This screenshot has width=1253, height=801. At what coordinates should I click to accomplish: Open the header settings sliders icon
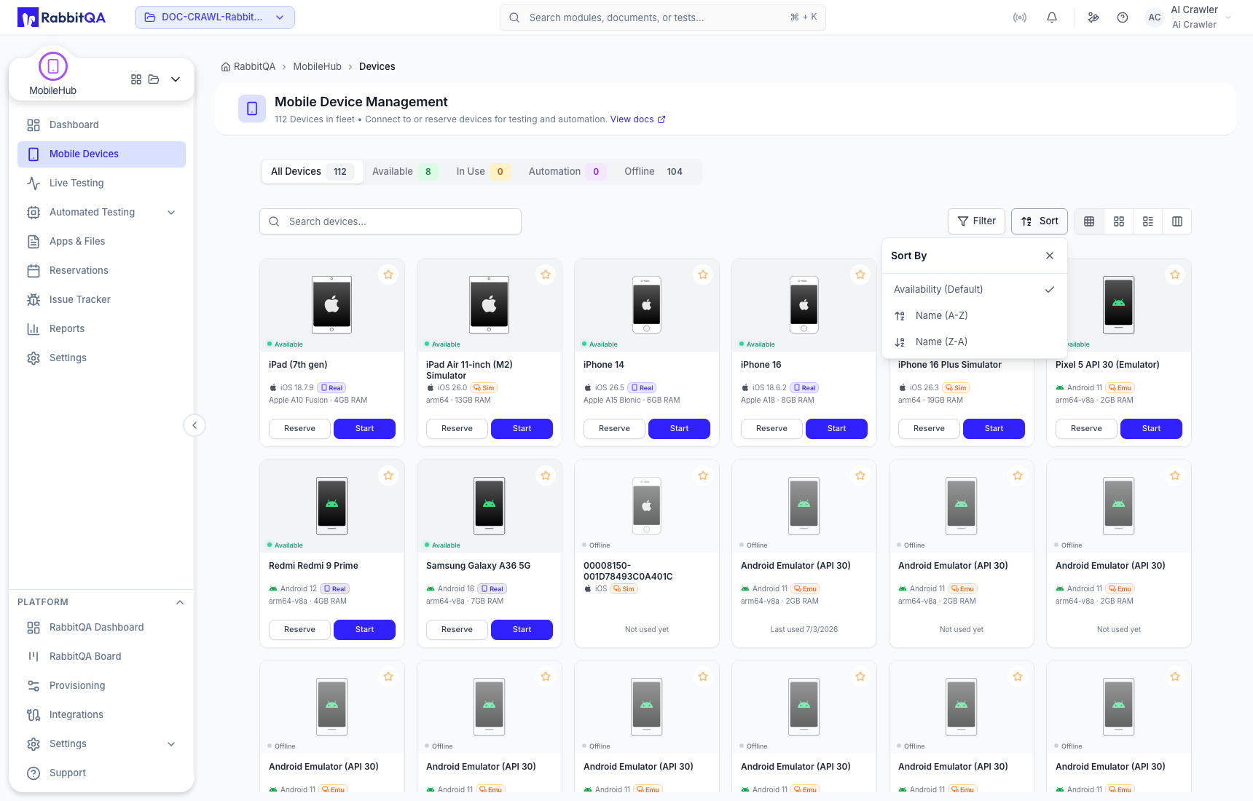(1093, 17)
